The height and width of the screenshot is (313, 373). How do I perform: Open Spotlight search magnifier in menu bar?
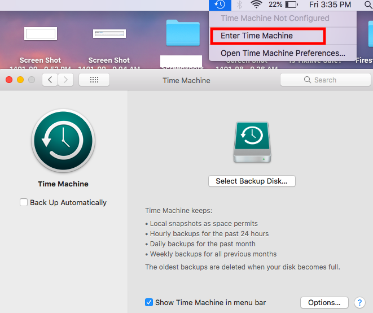(368, 5)
